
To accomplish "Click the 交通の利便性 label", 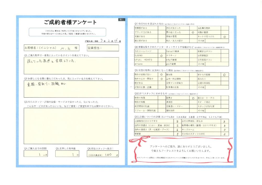I will tap(204, 83).
